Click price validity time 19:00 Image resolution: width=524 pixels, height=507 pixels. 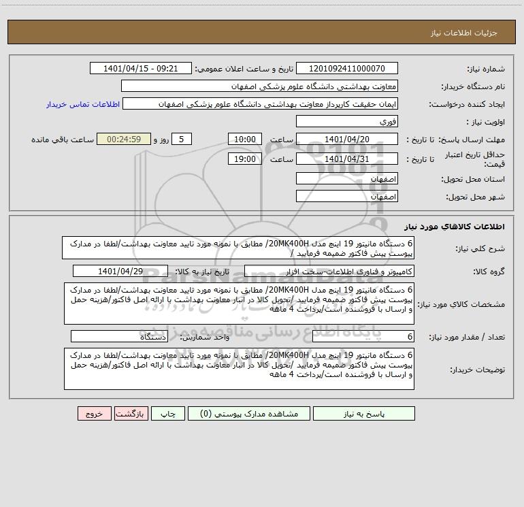click(x=244, y=159)
